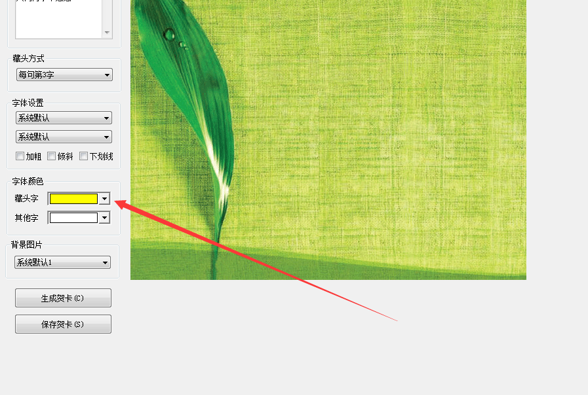The width and height of the screenshot is (588, 395).
Task: Click inside the poem text input box
Action: [x=58, y=19]
